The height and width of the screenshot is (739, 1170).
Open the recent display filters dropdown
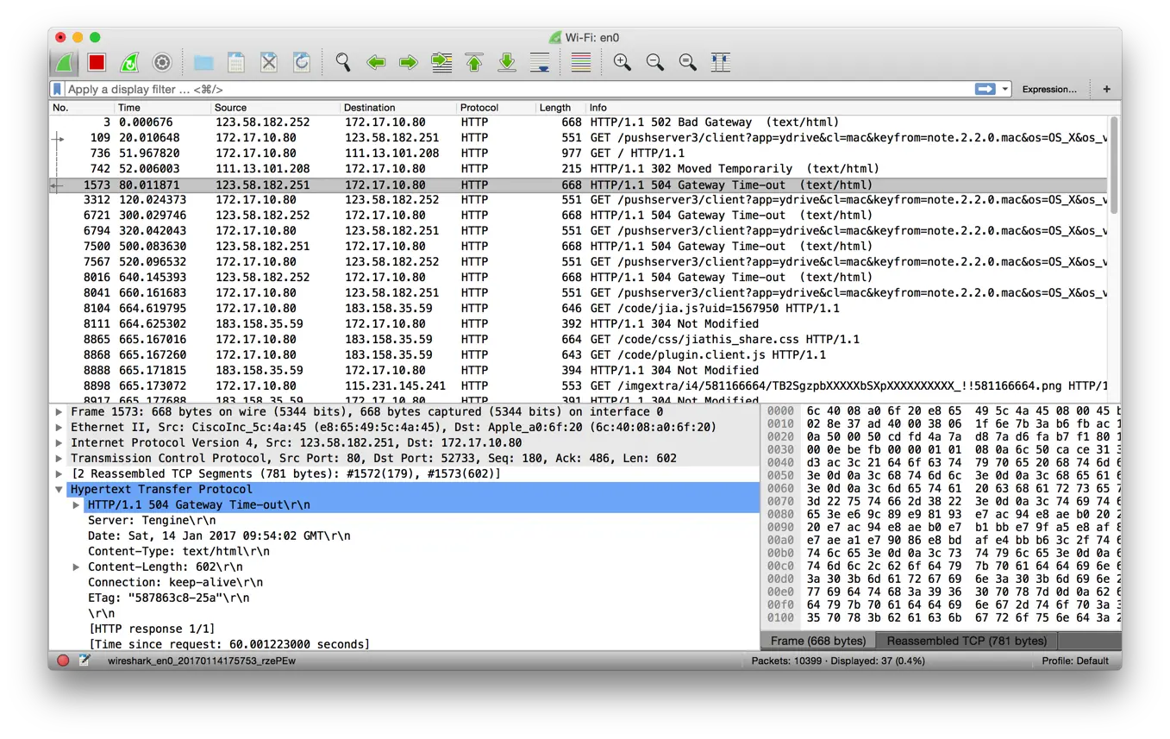click(1005, 89)
